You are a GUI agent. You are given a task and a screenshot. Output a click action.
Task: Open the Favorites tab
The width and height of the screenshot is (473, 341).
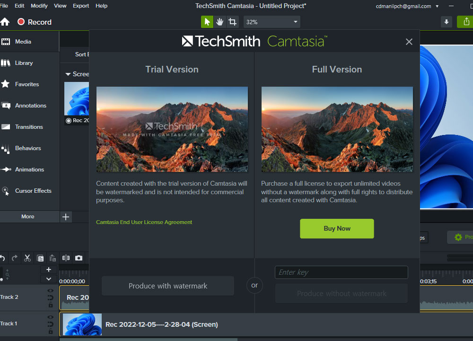[x=29, y=84]
